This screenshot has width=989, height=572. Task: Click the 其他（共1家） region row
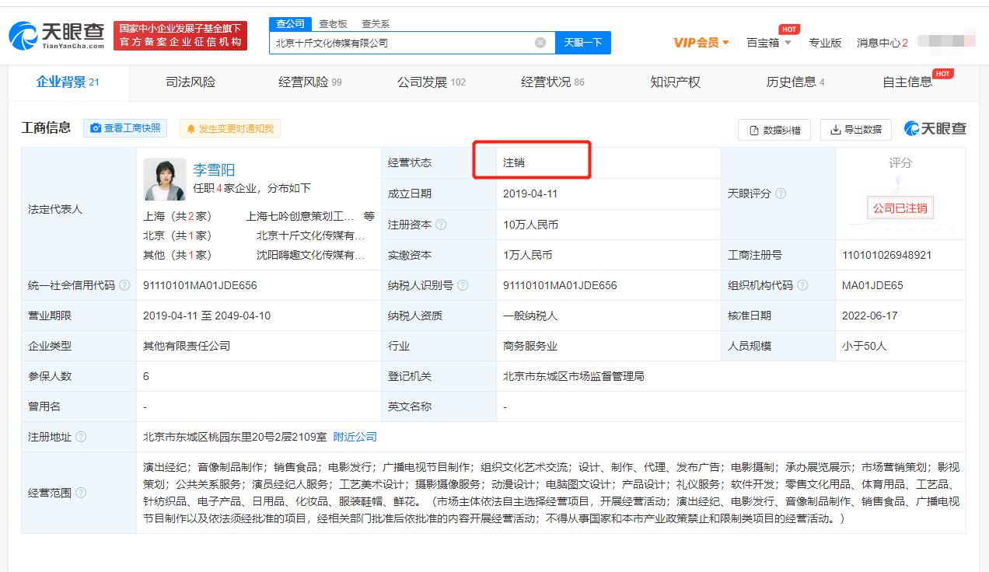pos(178,255)
